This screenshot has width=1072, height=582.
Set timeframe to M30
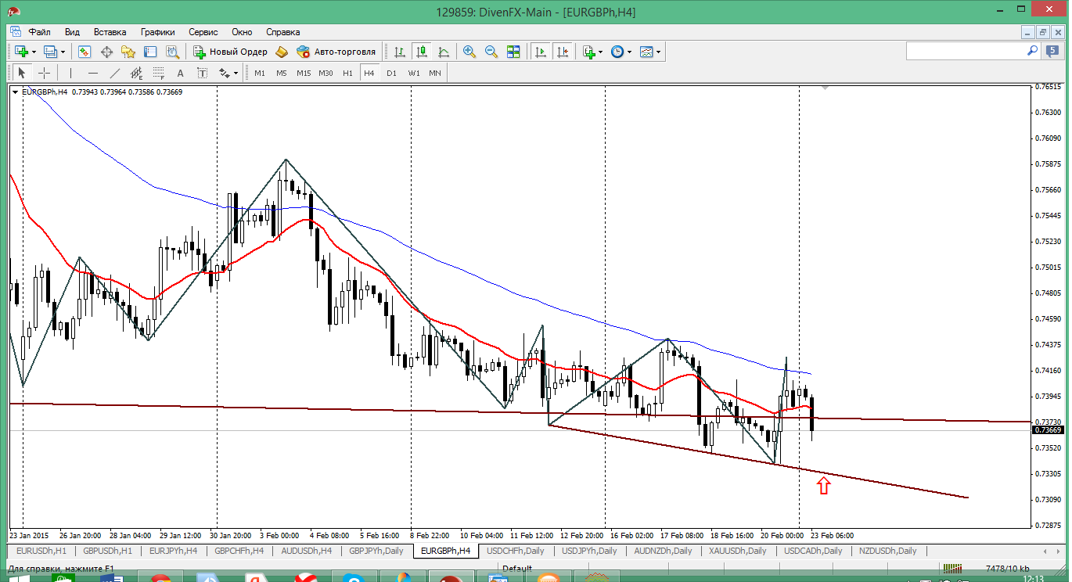[x=326, y=73]
